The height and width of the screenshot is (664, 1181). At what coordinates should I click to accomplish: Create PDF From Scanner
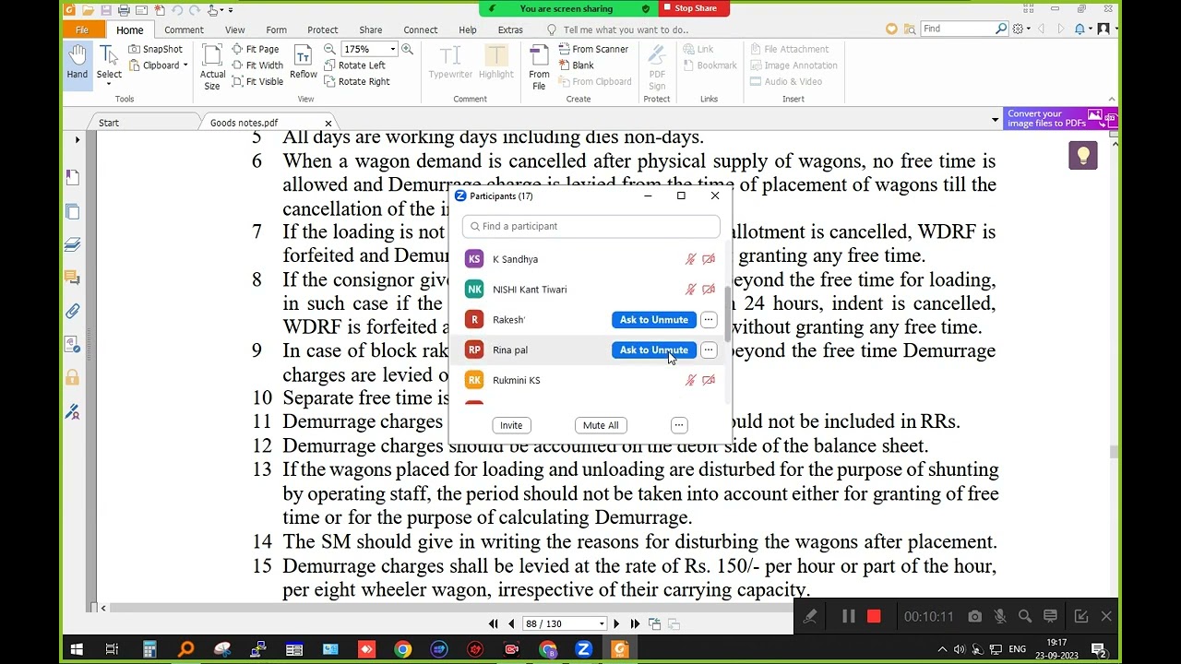592,49
